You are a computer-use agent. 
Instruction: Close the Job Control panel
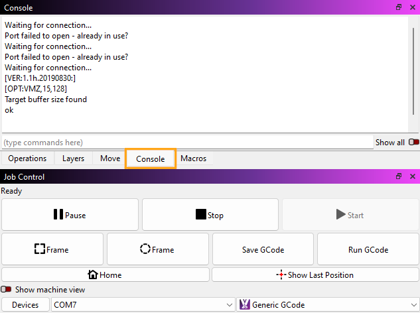click(x=412, y=177)
